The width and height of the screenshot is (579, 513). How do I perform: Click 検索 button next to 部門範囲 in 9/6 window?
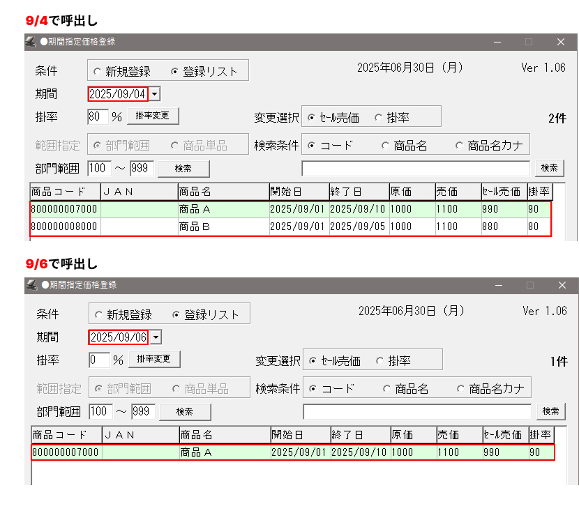(185, 412)
